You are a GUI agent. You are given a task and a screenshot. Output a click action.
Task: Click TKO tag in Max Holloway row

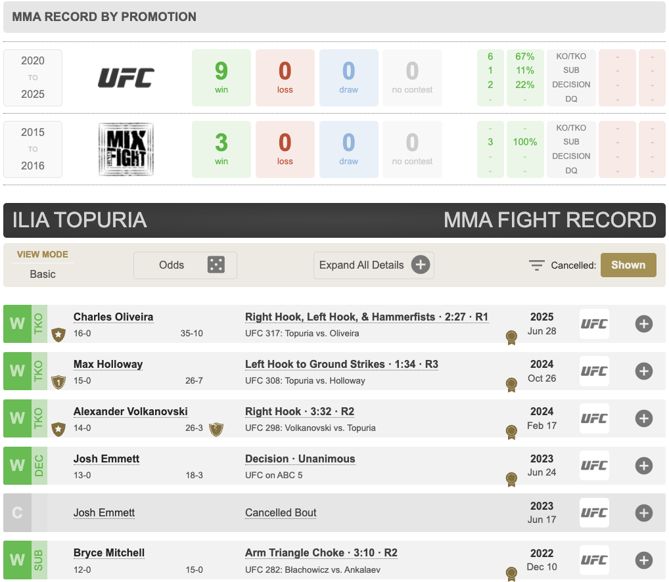pos(39,371)
